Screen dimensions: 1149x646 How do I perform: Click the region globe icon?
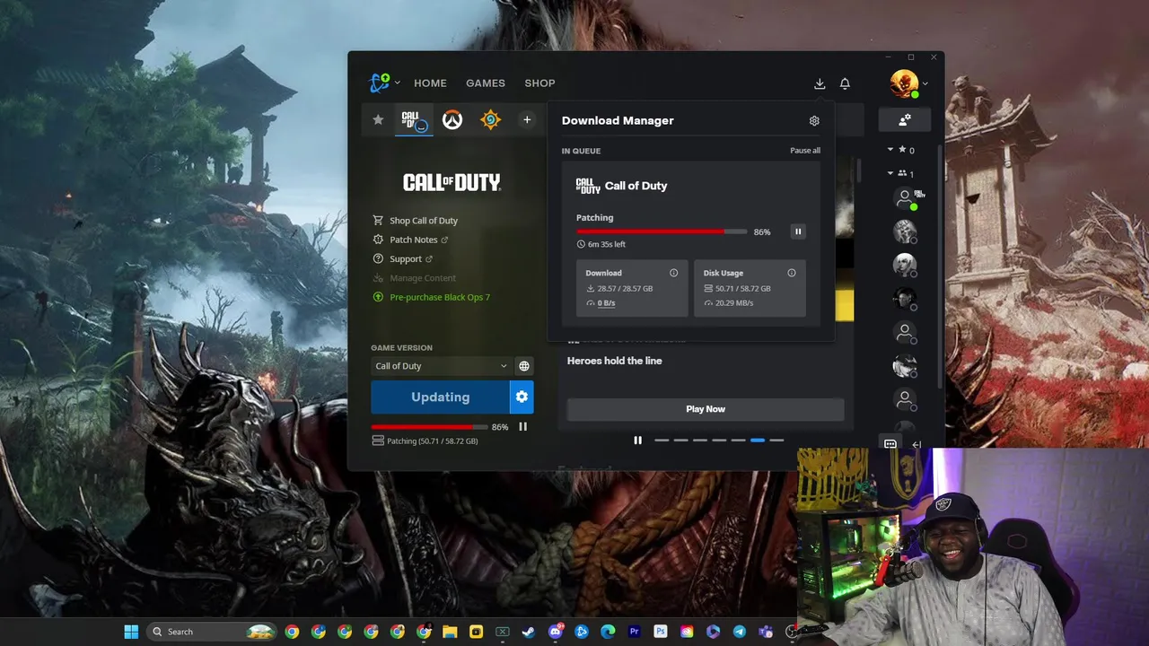pyautogui.click(x=524, y=366)
